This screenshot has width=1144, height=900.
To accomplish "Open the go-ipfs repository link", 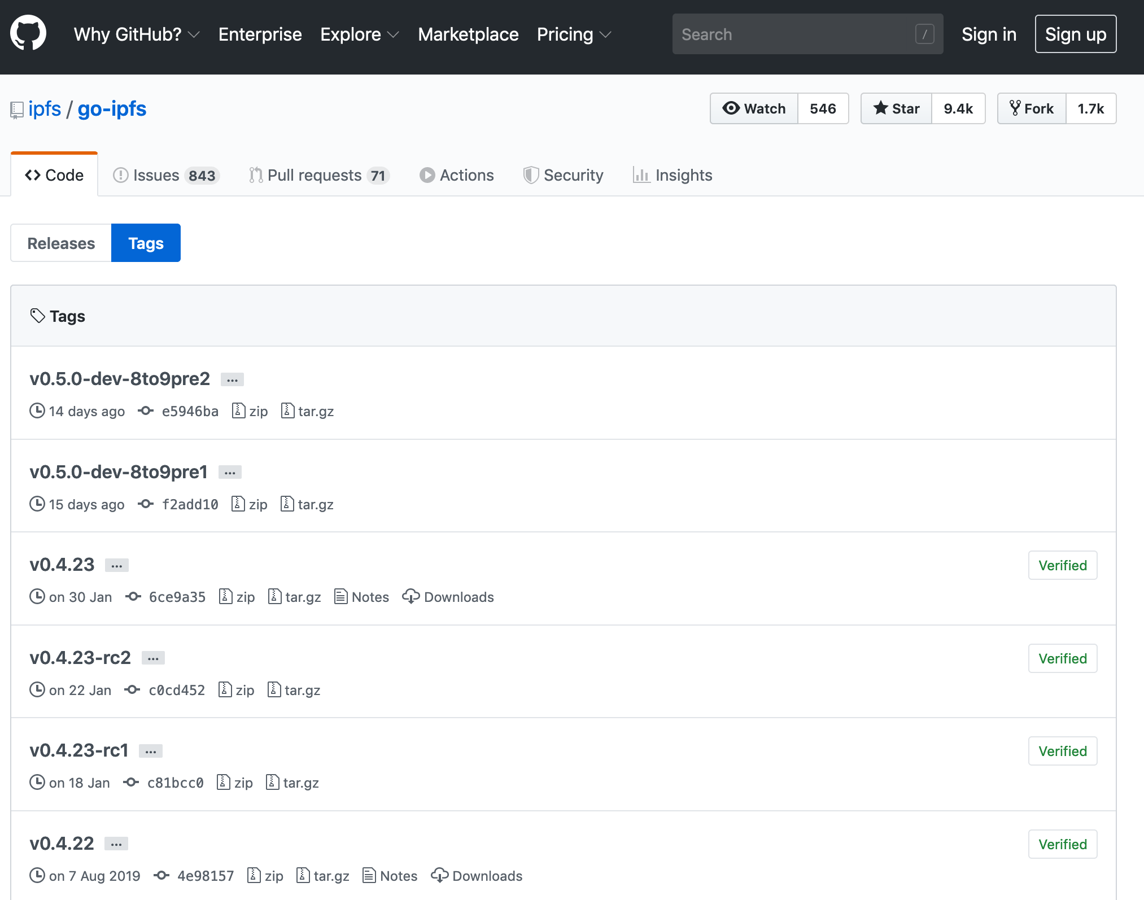I will point(112,108).
